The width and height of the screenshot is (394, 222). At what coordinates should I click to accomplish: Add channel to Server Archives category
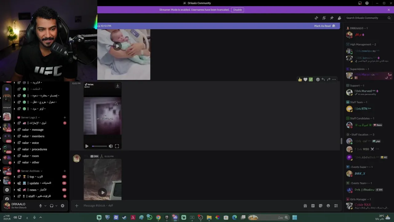tap(65, 171)
